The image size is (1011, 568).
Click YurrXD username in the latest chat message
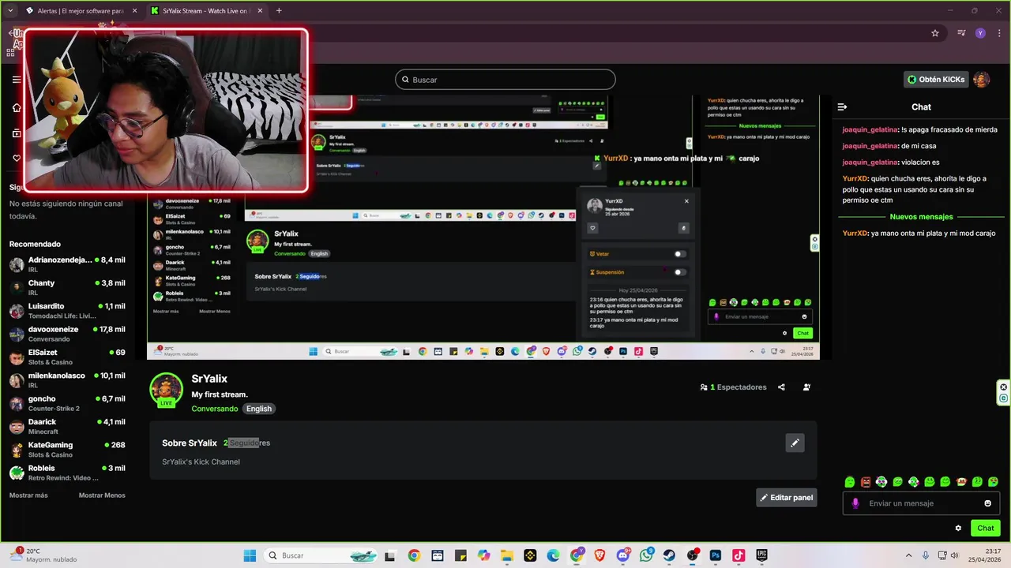click(x=855, y=234)
